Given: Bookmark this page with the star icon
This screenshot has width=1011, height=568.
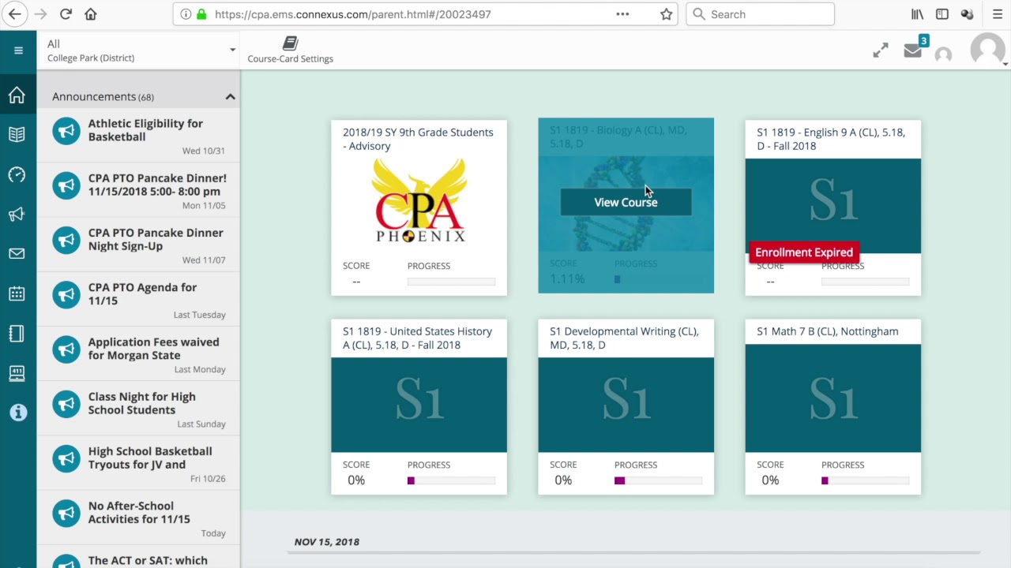Looking at the screenshot, I should pos(667,14).
